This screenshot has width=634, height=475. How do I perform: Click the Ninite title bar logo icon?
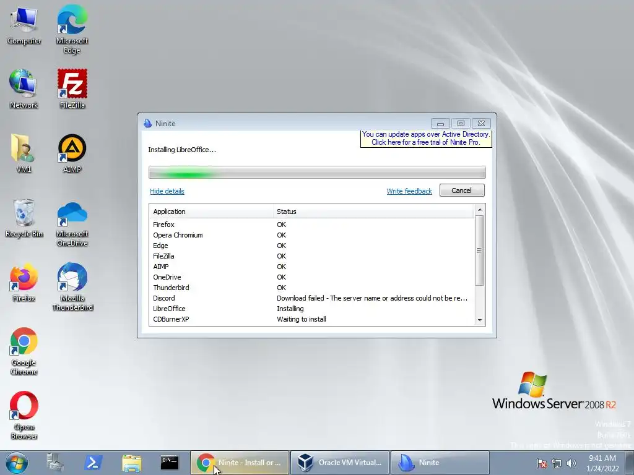[147, 123]
